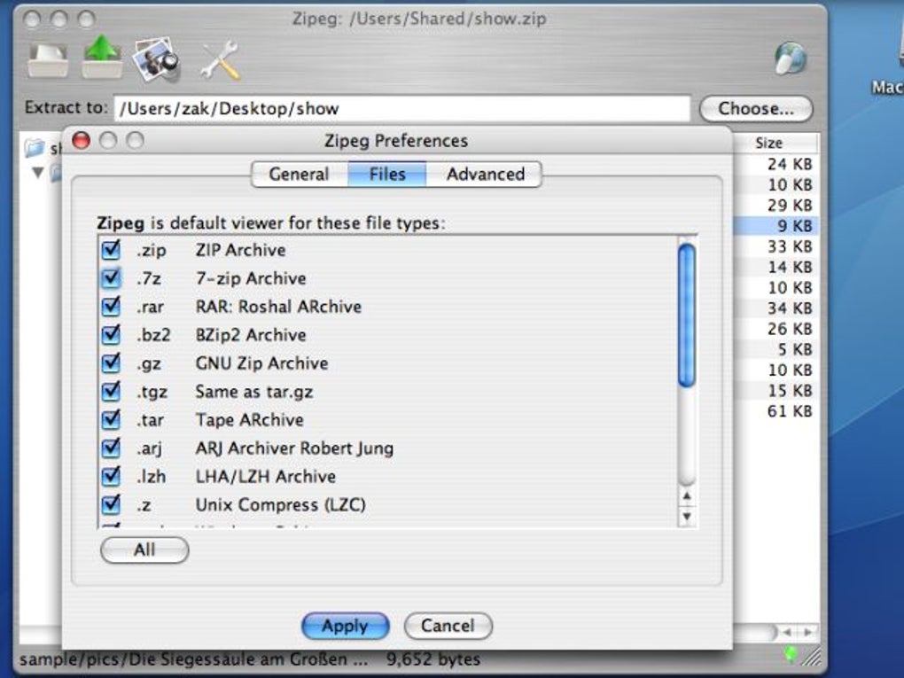904x678 pixels.
Task: Click the Extract to path field
Action: [x=402, y=108]
